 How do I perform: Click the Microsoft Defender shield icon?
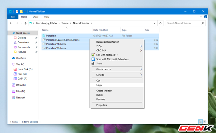[x=93, y=59]
